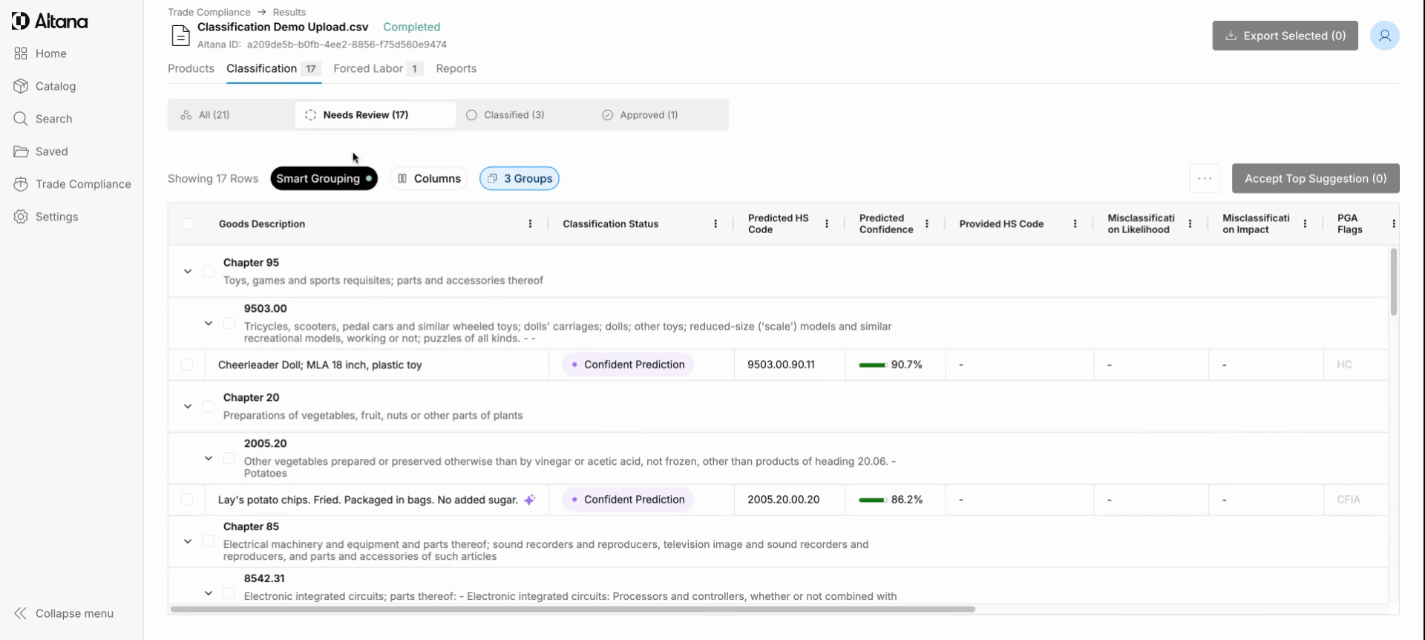Open the three-dot more options button
Viewport: 1425px width, 640px height.
click(1204, 179)
